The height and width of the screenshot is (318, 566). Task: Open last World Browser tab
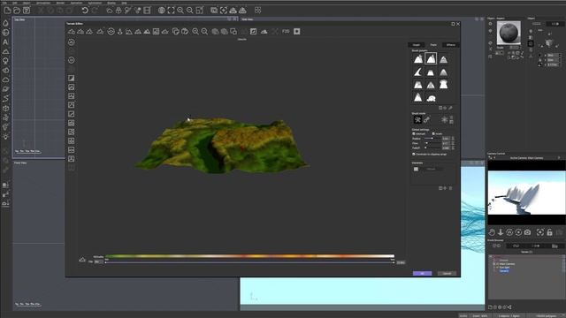pyautogui.click(x=555, y=246)
